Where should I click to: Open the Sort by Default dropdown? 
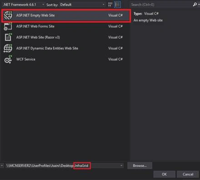click(x=82, y=5)
